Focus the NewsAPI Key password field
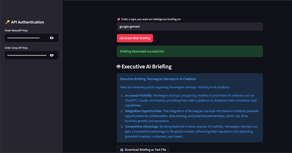 pyautogui.click(x=27, y=38)
